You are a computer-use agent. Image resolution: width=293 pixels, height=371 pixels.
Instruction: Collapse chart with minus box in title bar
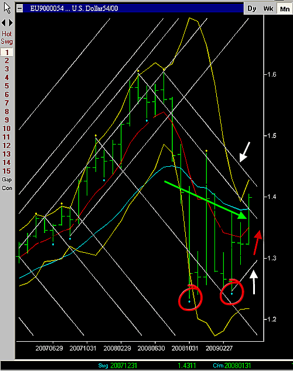(20, 9)
